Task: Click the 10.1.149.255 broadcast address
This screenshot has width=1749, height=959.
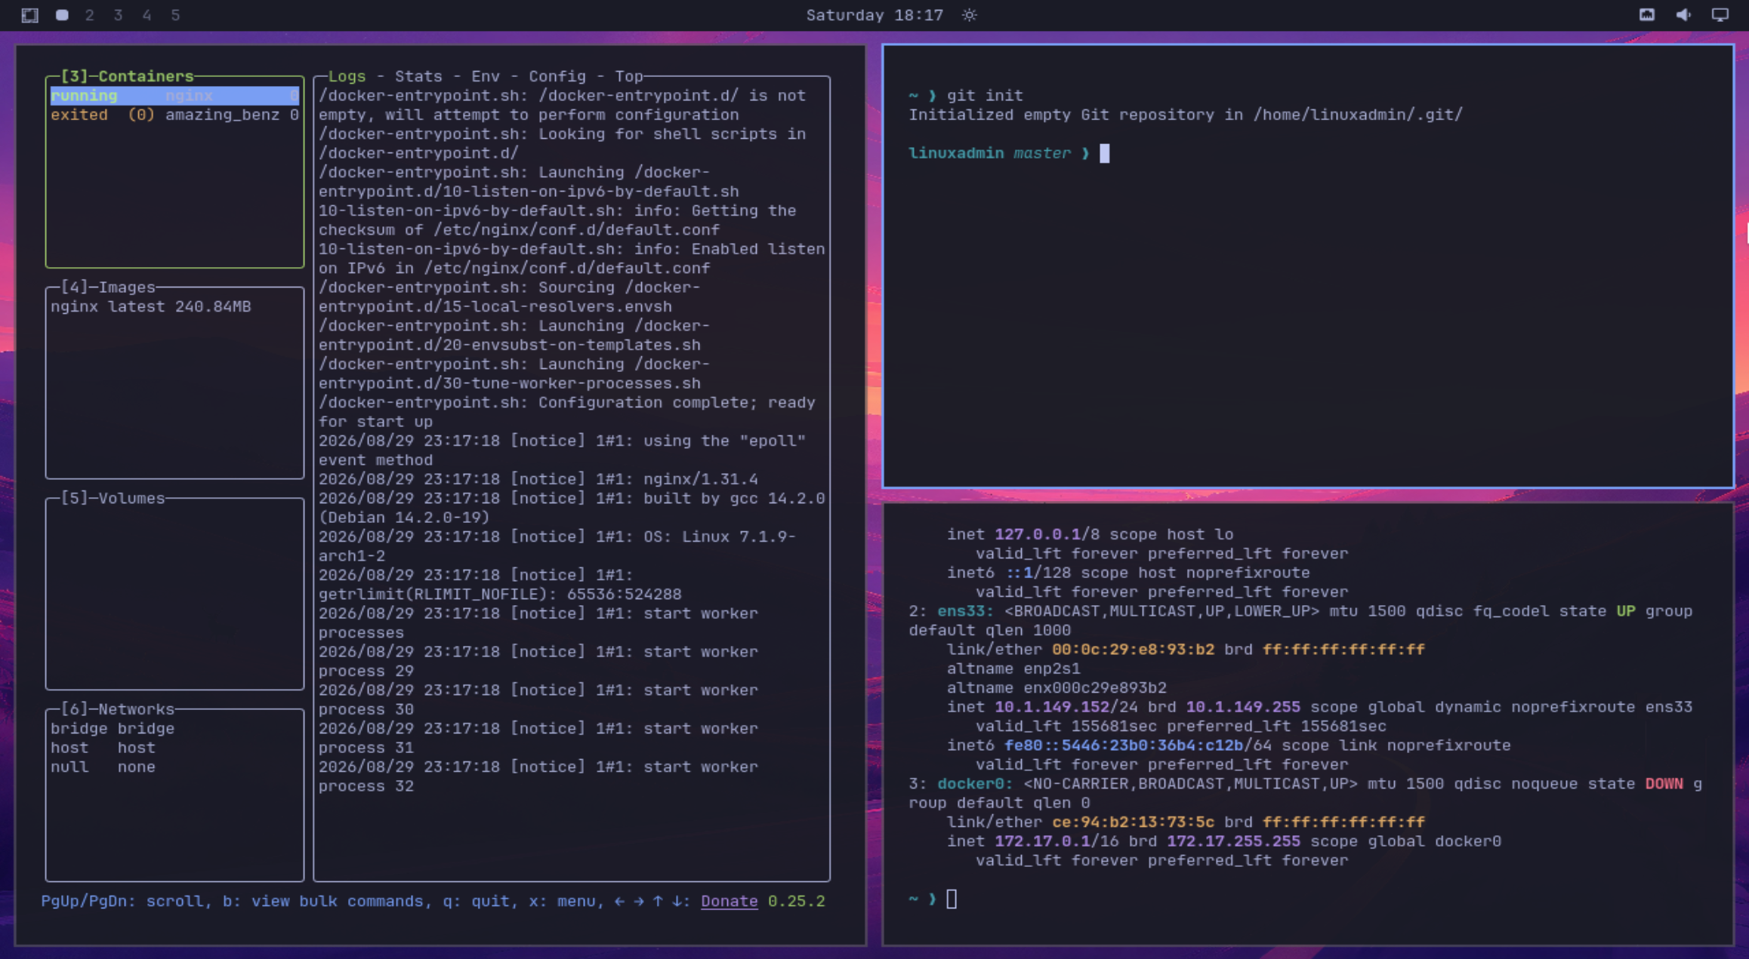Action: coord(1243,707)
